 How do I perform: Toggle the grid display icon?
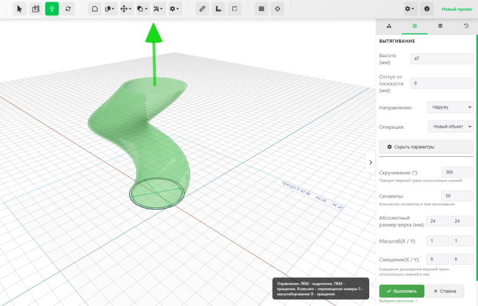(x=262, y=9)
